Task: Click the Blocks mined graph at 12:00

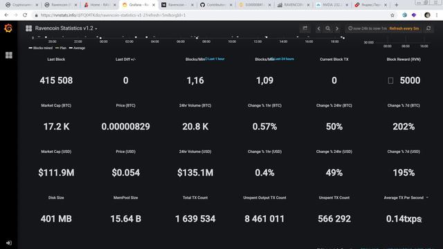Action: pyautogui.click(x=257, y=37)
